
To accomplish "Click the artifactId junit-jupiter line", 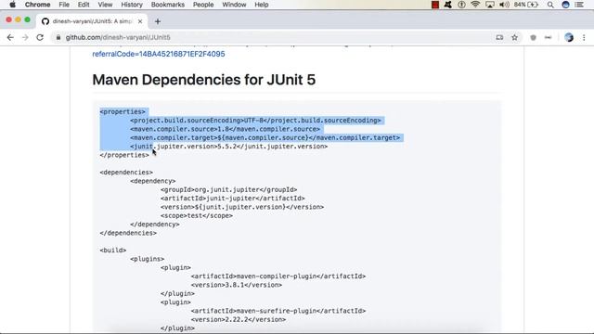I will click(233, 199).
